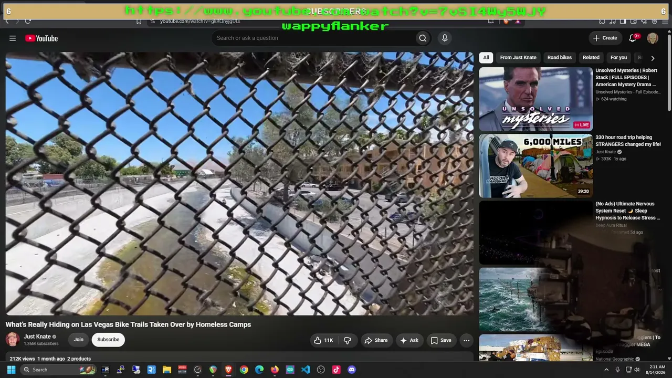Click the search magnifier button
The height and width of the screenshot is (378, 672).
coord(423,38)
